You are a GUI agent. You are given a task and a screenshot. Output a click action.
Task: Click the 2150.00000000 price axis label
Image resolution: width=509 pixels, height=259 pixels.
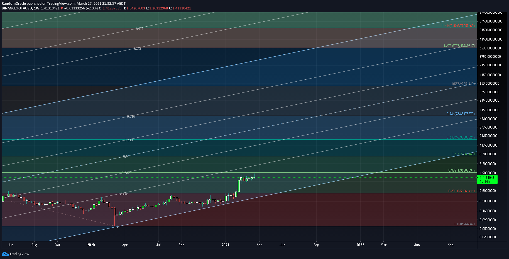[490, 65]
